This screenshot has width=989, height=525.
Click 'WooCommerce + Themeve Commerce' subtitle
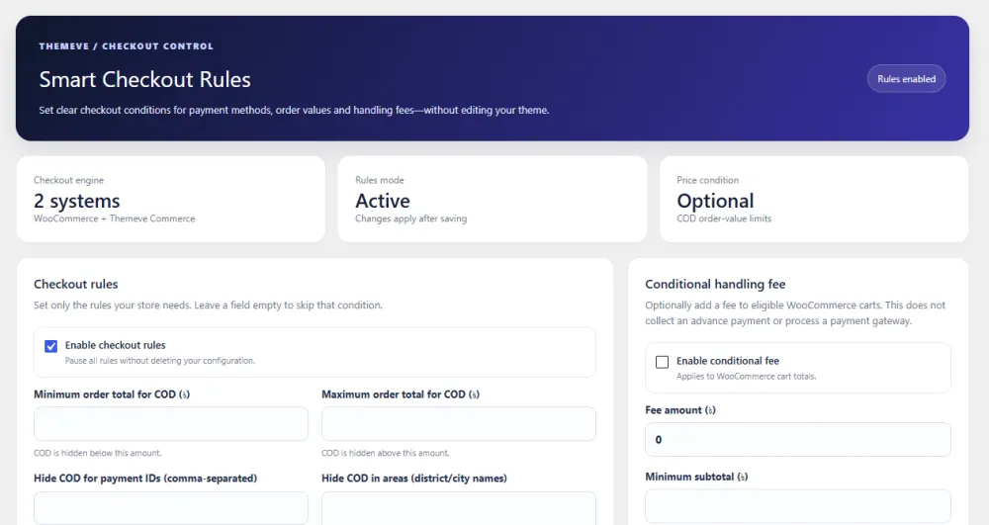coord(114,219)
